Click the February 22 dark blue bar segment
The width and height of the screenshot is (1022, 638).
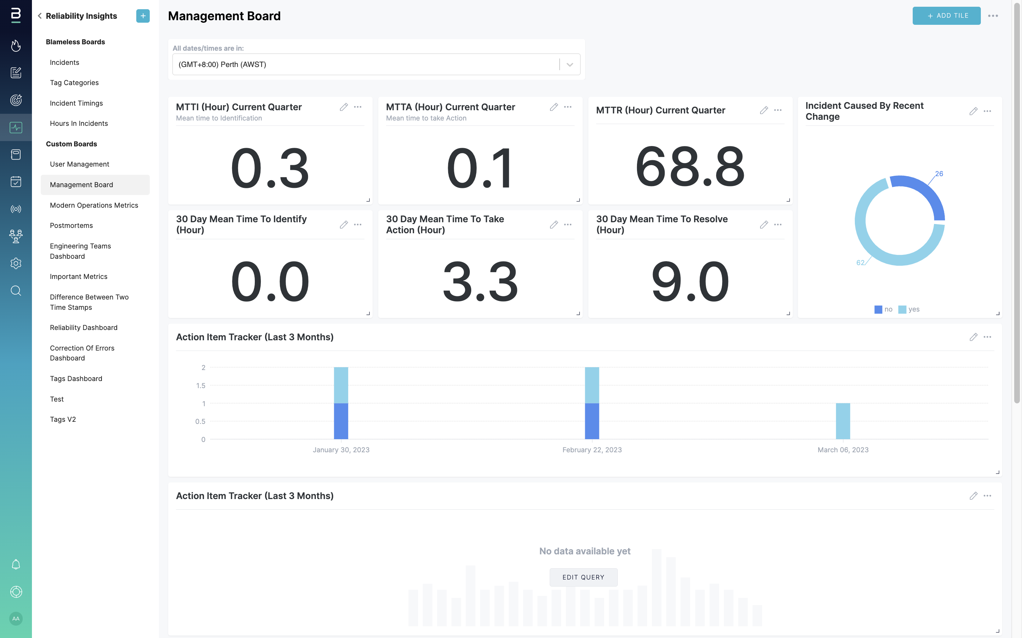coord(592,421)
